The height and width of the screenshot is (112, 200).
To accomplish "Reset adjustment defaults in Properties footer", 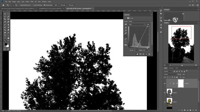I will 143,54.
